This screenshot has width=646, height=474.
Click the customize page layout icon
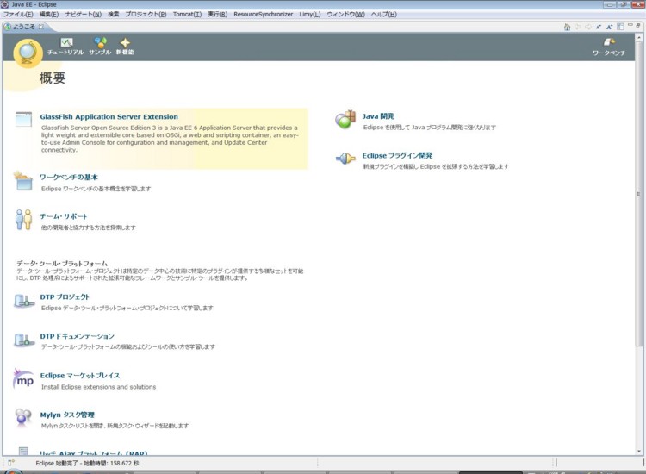620,27
